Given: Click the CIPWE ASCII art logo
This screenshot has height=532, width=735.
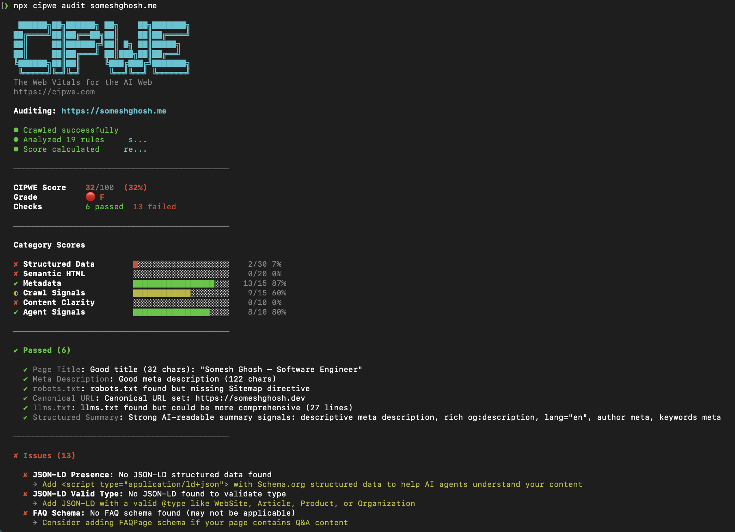Looking at the screenshot, I should [101, 48].
